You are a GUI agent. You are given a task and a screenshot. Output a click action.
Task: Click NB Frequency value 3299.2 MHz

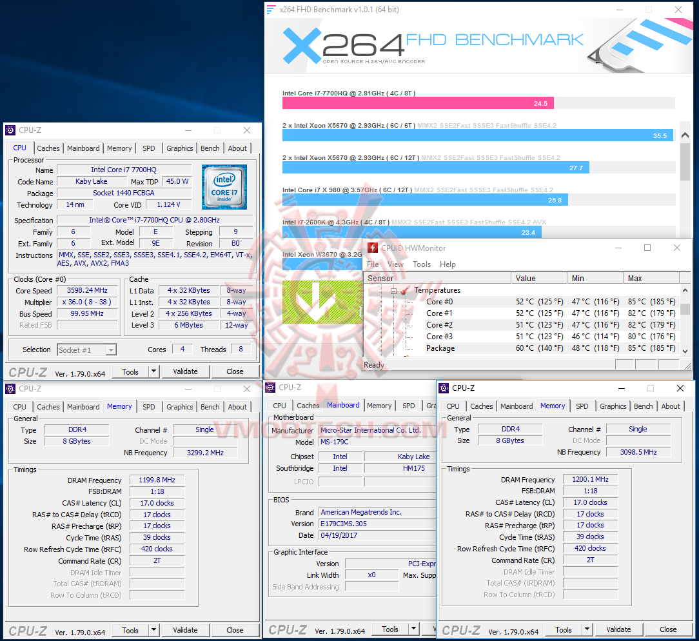coord(205,453)
